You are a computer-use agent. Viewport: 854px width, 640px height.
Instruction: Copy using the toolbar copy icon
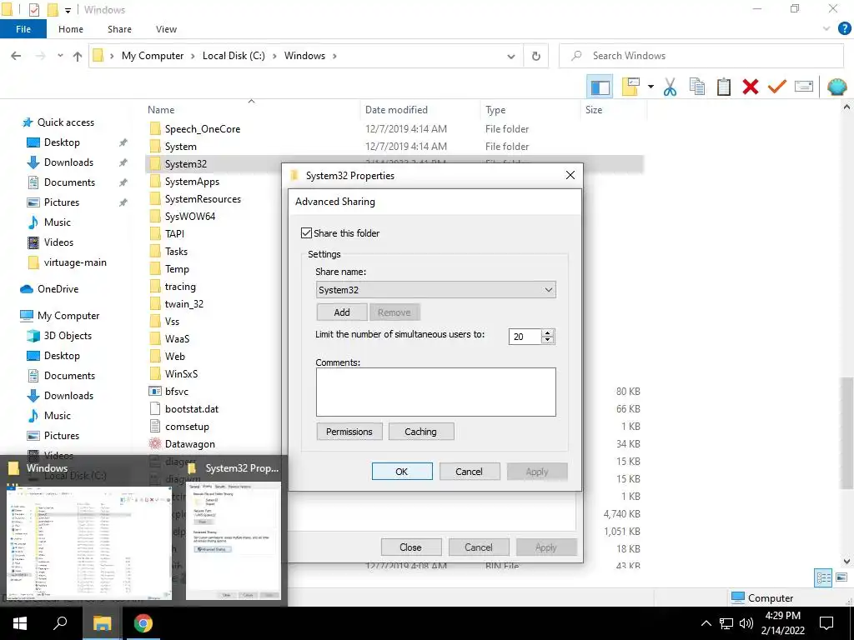(x=696, y=87)
